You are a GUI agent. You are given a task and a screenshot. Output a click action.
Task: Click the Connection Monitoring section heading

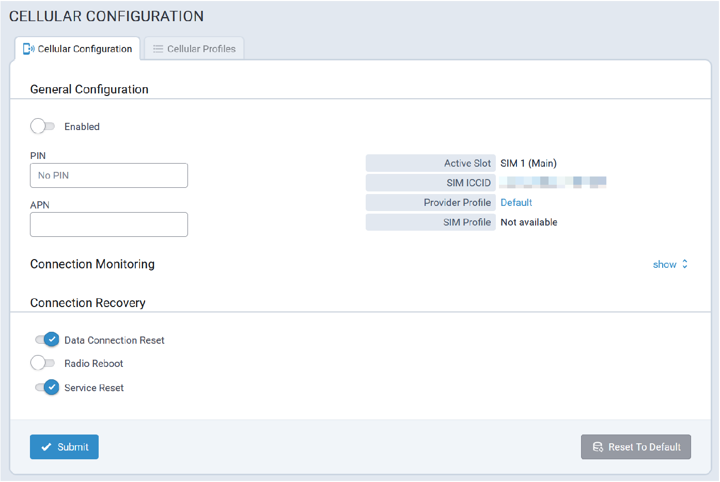[92, 264]
